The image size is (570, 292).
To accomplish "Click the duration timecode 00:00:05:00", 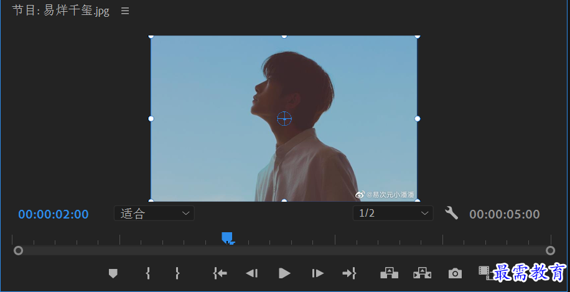I will click(x=505, y=214).
